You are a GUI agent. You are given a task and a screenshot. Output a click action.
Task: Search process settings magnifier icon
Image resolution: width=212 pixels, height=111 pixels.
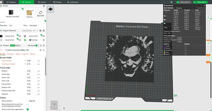[x=44, y=50]
